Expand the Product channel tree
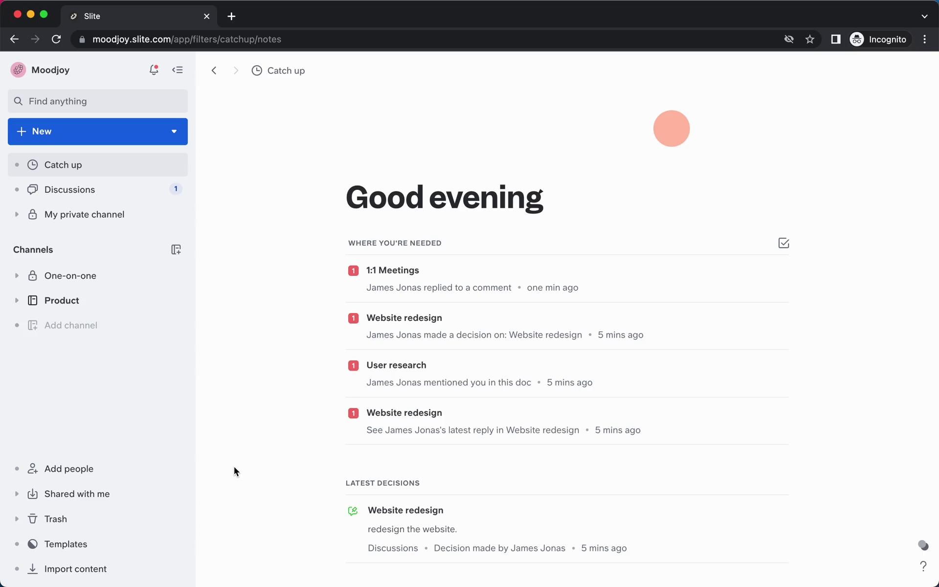939x587 pixels. [17, 300]
